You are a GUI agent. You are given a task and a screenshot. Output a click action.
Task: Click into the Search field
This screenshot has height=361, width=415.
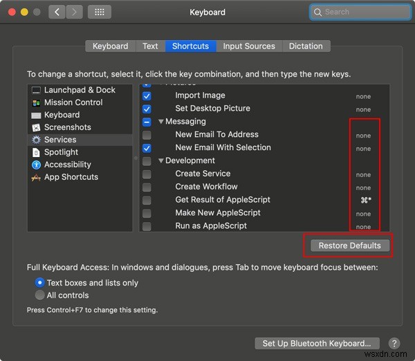pyautogui.click(x=360, y=12)
